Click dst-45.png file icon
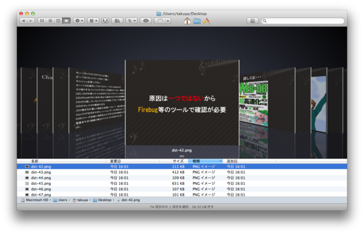364x234 pixels. click(27, 184)
